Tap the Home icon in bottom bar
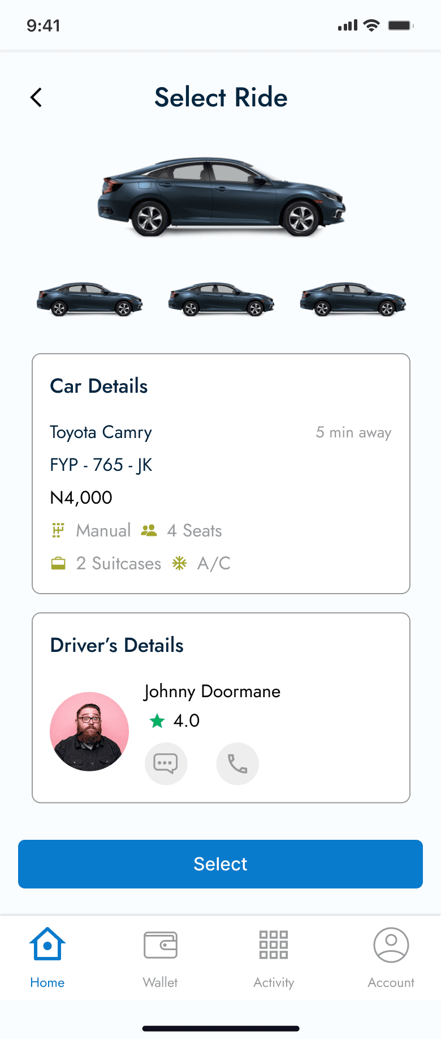This screenshot has width=441, height=1039. click(x=47, y=944)
